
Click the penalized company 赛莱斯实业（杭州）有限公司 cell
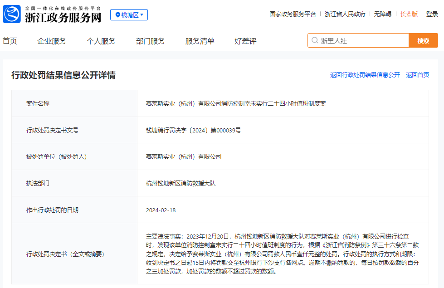pos(184,156)
